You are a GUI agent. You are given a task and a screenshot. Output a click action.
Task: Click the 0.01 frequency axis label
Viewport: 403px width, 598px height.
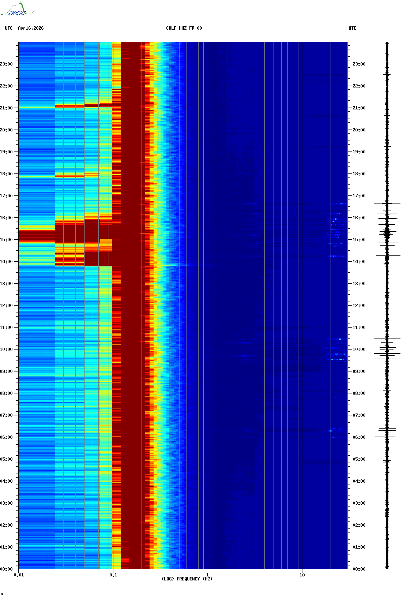(19, 575)
